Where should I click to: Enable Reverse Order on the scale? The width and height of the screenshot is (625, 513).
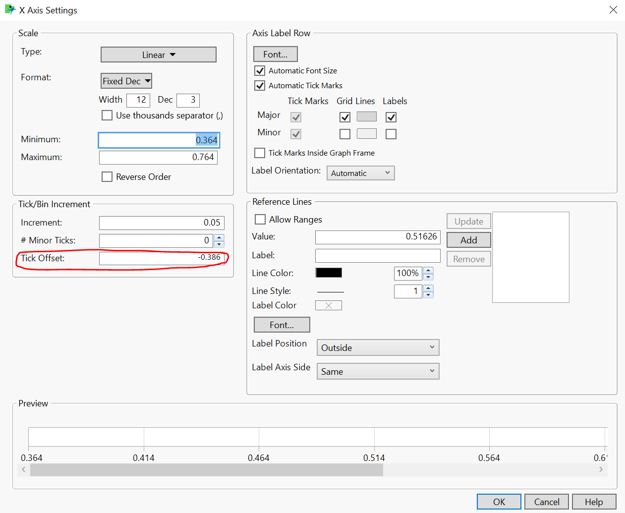tap(107, 176)
